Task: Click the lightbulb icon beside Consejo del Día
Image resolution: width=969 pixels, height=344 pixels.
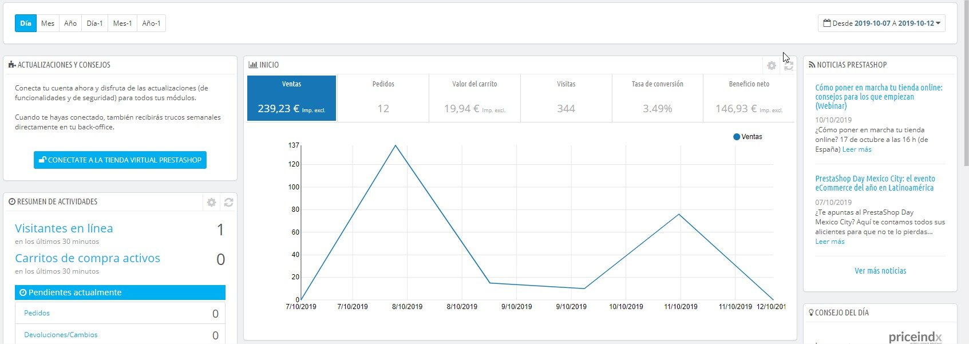Action: click(811, 313)
